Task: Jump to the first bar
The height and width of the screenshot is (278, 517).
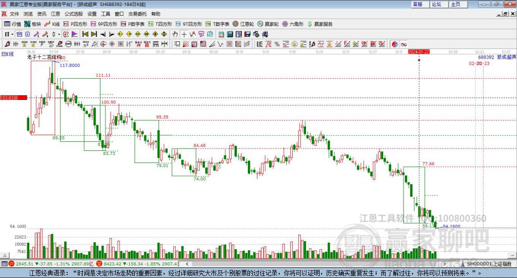Action: pyautogui.click(x=85, y=34)
